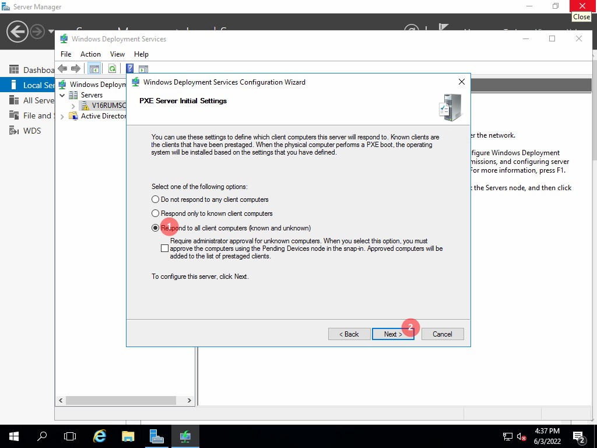Toggle the Show/Hide Console Tree toolbar icon
This screenshot has height=448, width=597.
tap(94, 69)
